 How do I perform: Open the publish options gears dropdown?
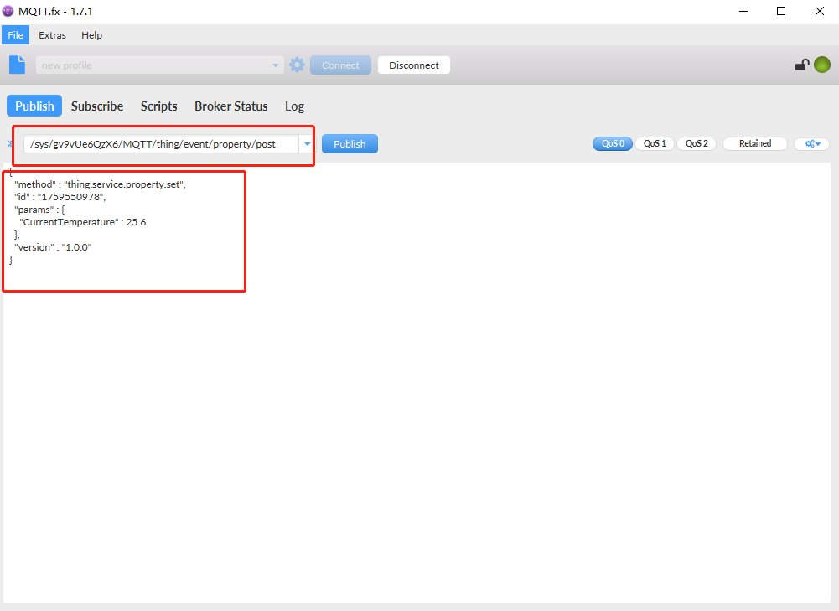[x=812, y=143]
